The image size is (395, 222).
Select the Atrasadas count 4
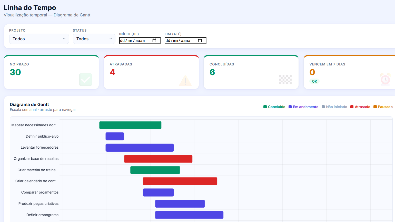[112, 72]
